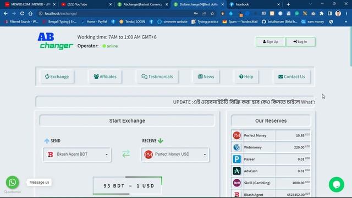The height and width of the screenshot is (198, 352).
Task: Open a new browser tab
Action: click(288, 4)
